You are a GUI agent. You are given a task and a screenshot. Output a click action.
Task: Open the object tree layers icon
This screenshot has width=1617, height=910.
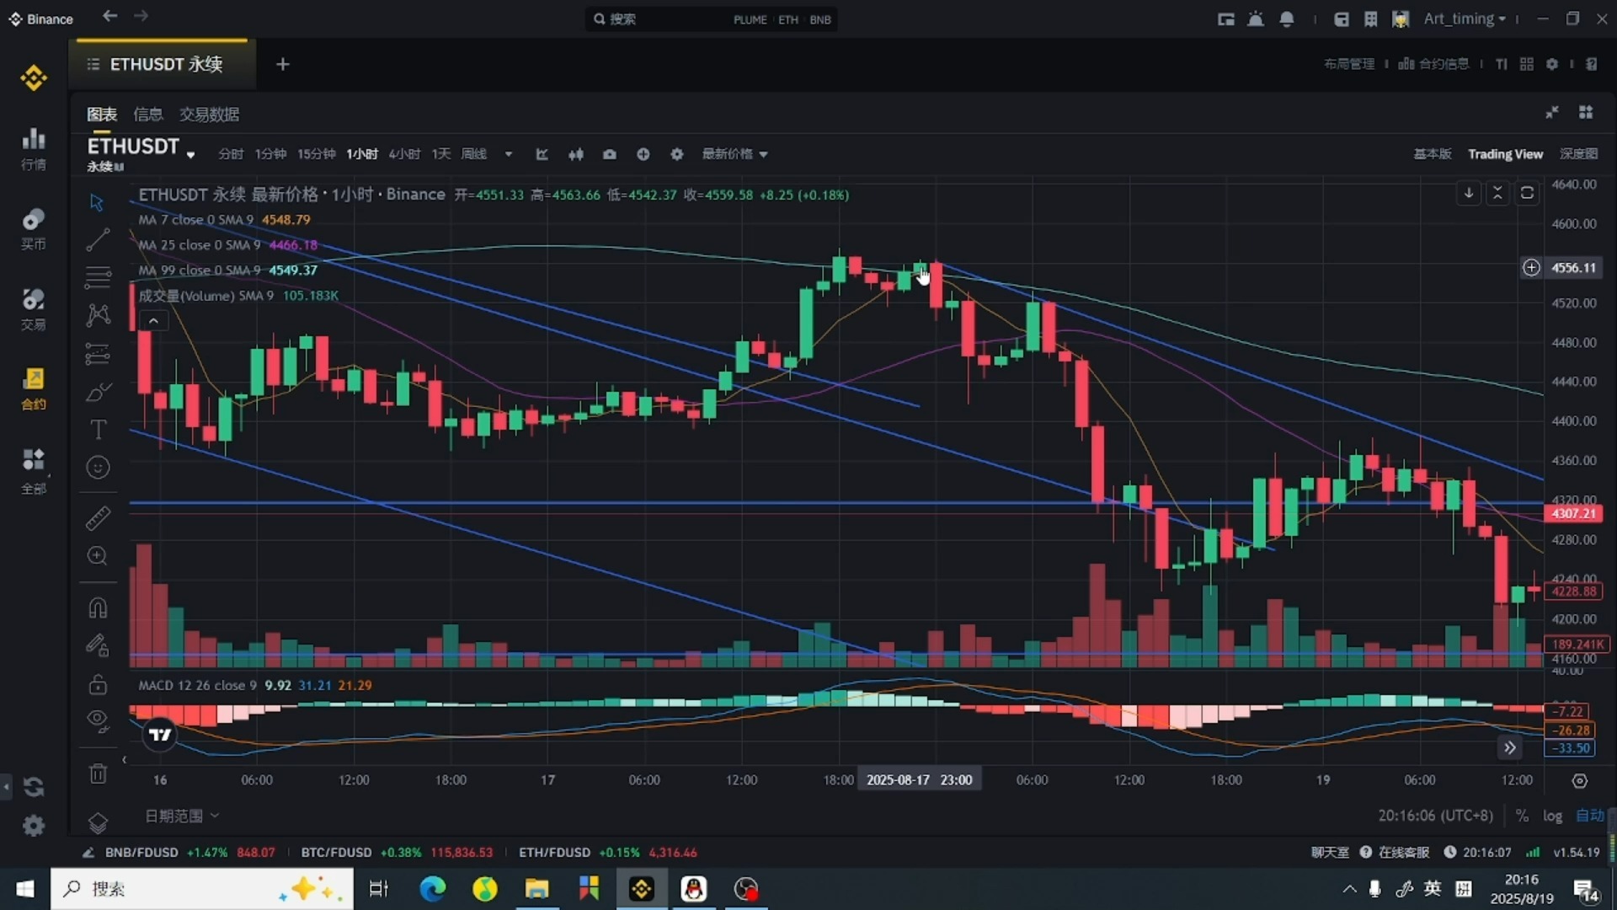pos(98,822)
